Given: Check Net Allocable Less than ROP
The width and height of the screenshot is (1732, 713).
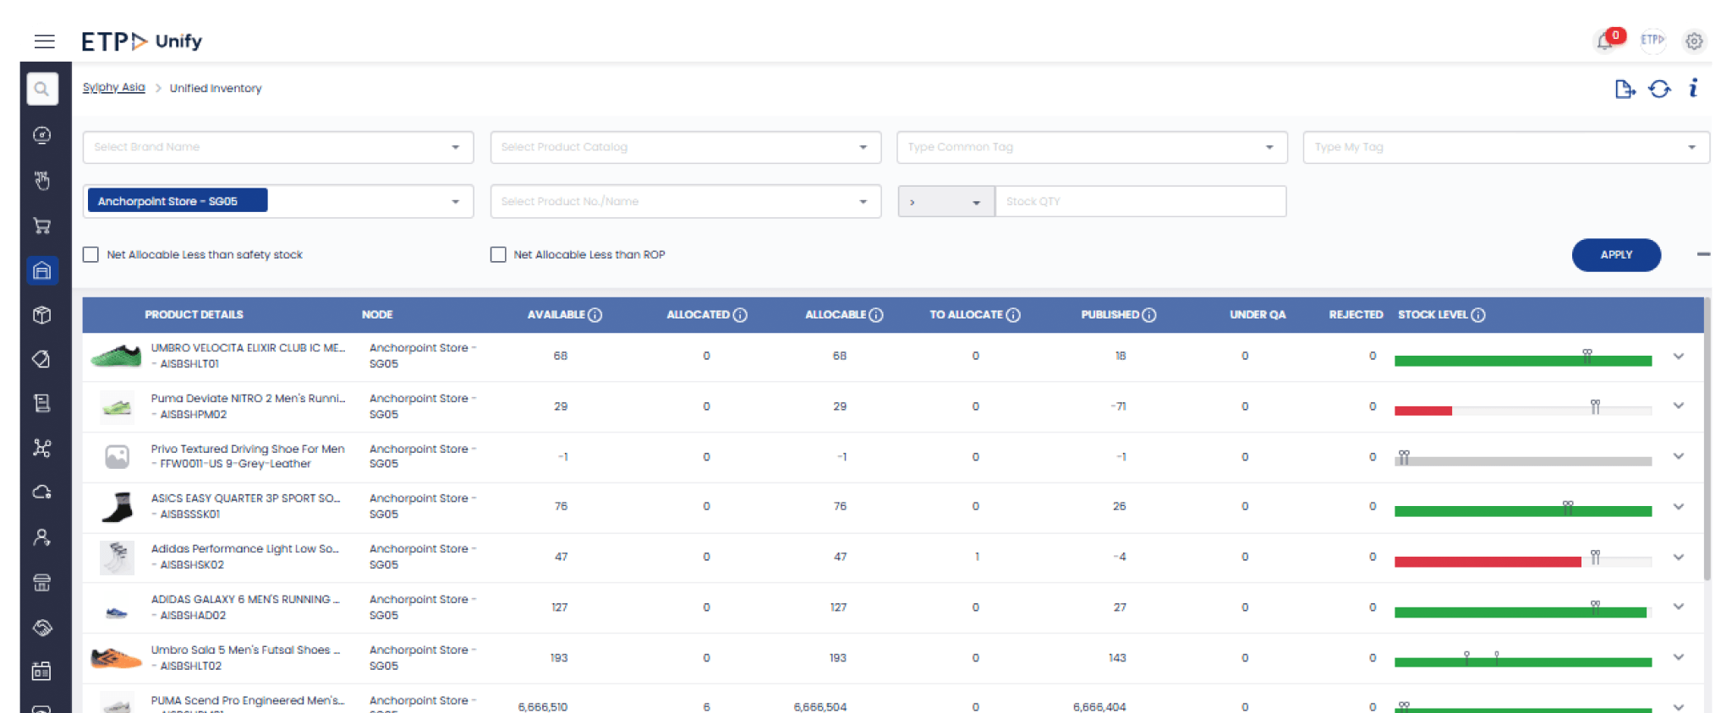Looking at the screenshot, I should [498, 254].
